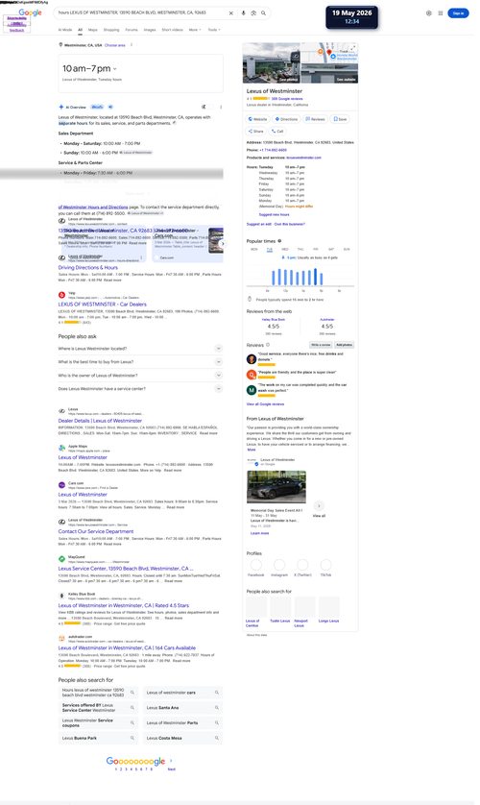Expand the 10 am–7 pm hours dropdown
The height and width of the screenshot is (805, 480).
point(115,69)
